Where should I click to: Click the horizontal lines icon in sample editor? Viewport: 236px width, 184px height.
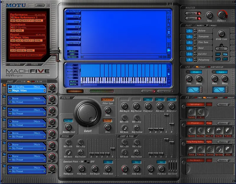coord(169,56)
